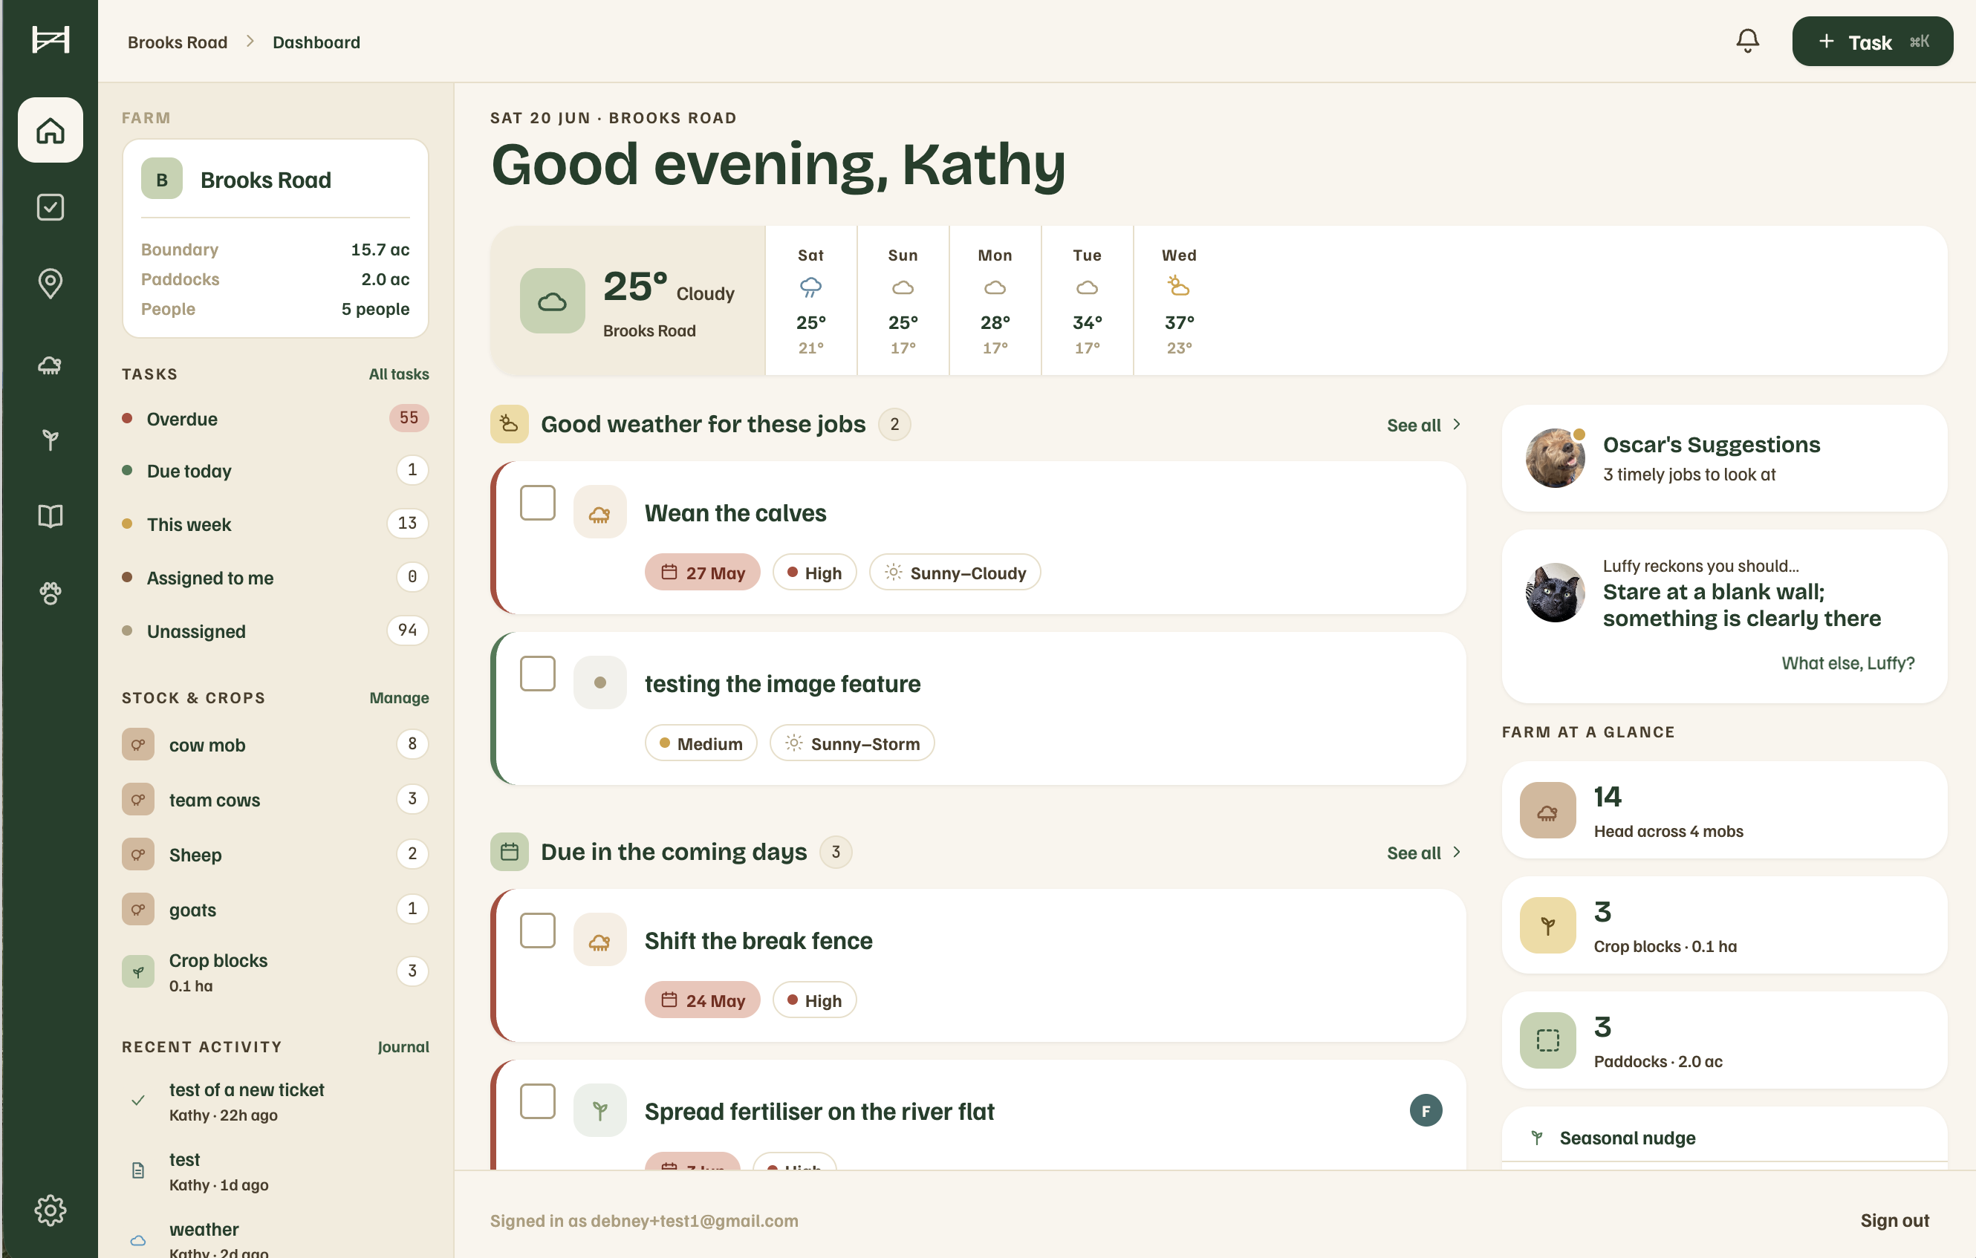Screen dimensions: 1976x1258
Task: Click the Brooks Road B badge
Action: 162,180
